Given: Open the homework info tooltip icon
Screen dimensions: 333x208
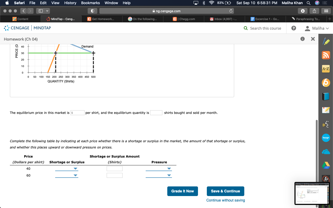Looking at the screenshot, I should (302, 39).
